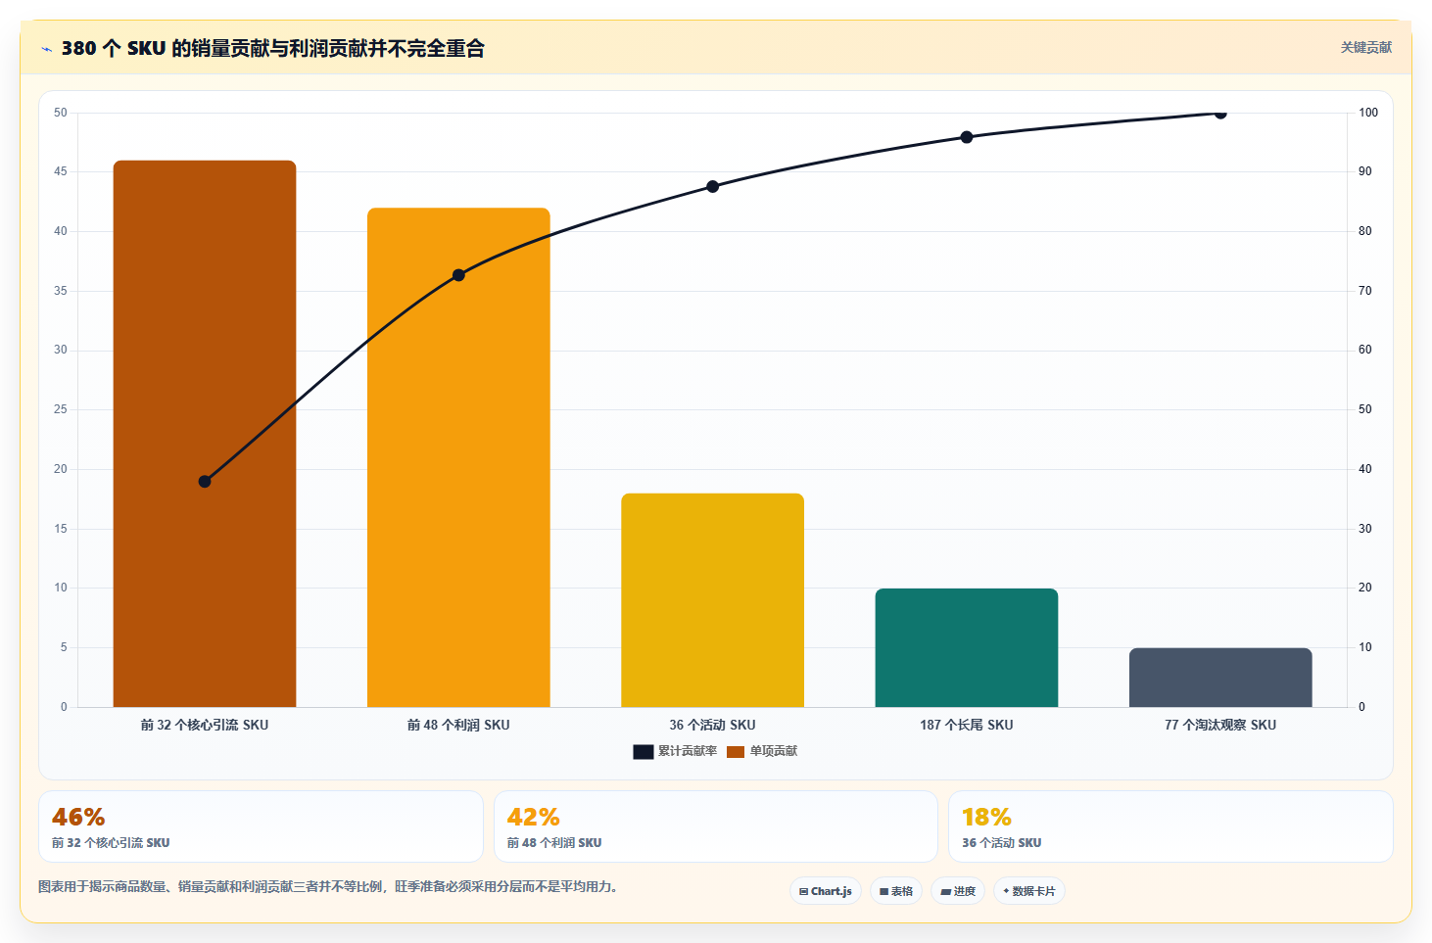Click the 36 个活动 SKU card caption

coord(1001,842)
